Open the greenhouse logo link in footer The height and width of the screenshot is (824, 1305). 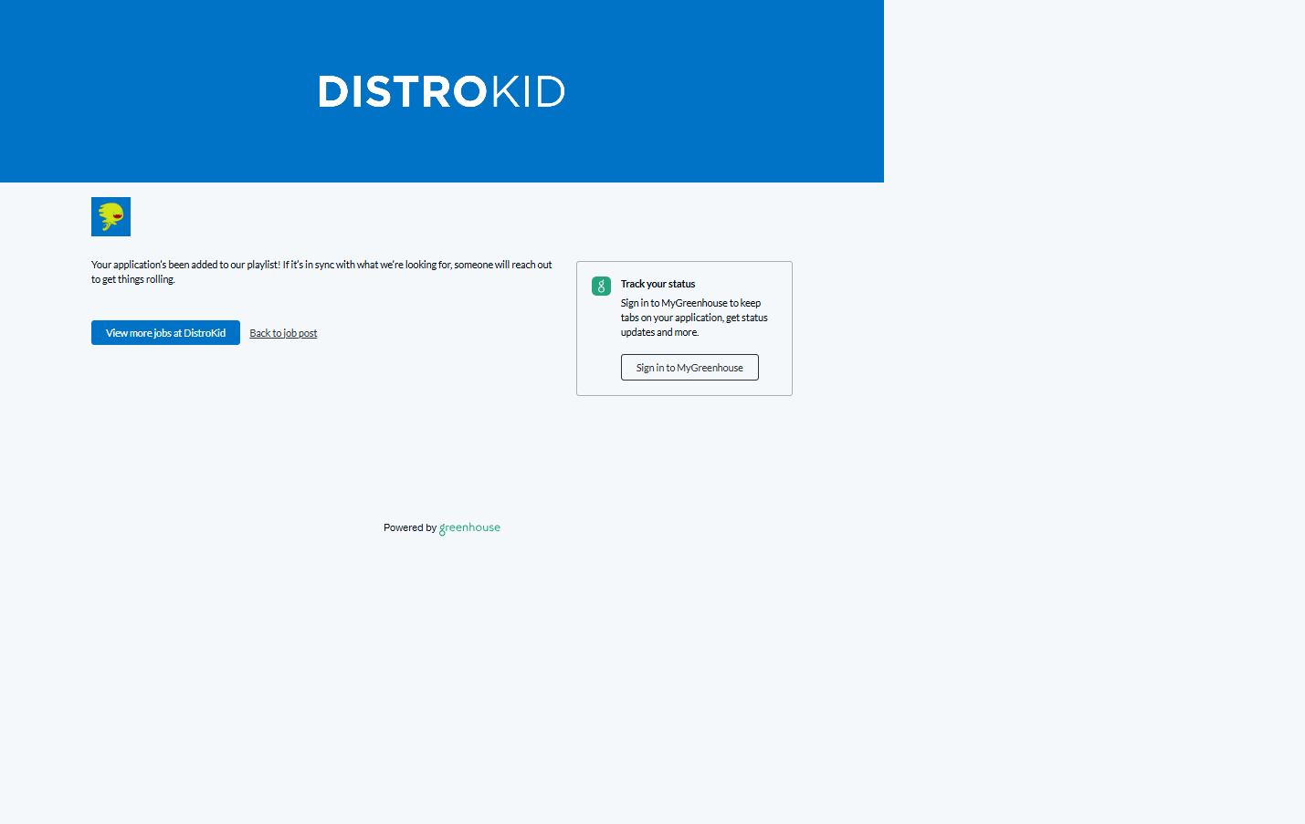coord(469,527)
